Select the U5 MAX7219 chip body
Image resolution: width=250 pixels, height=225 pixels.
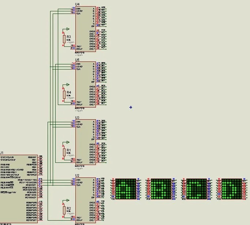(x=86, y=84)
